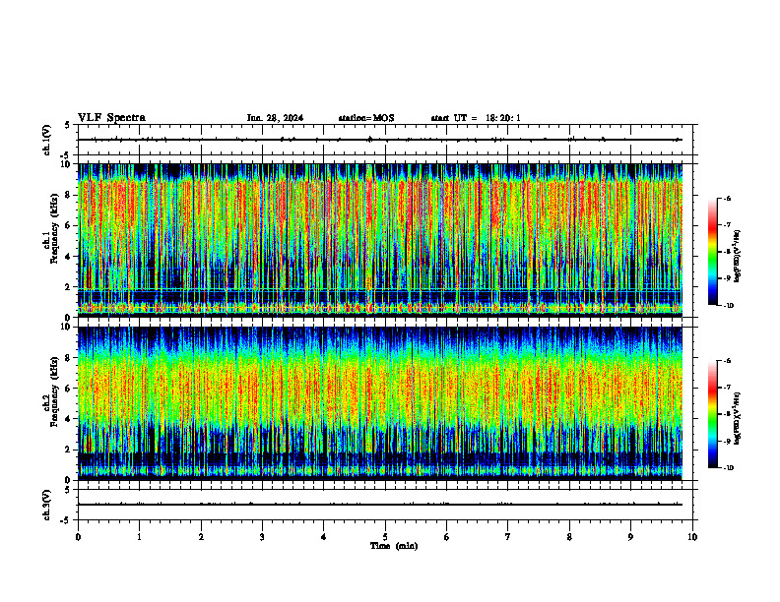Click the ch.1 color bar log(PSD) label
Screen dimensions: 780x602
tap(738, 256)
